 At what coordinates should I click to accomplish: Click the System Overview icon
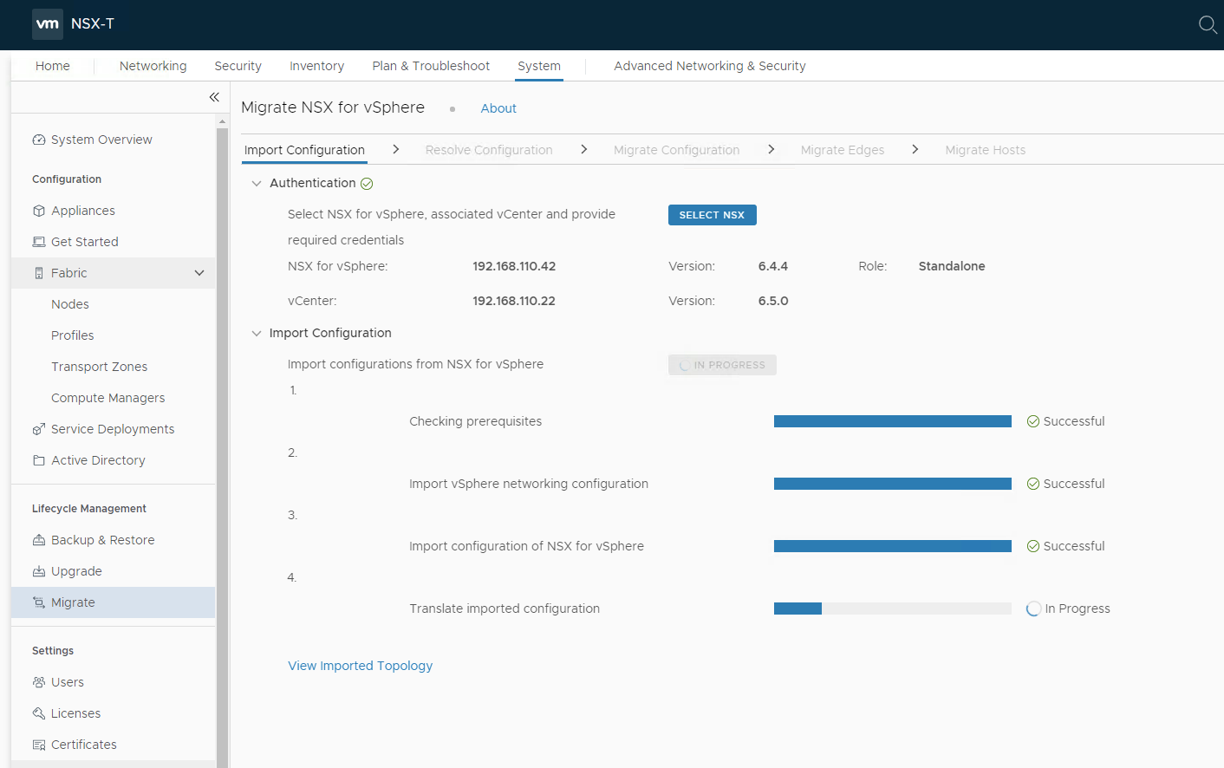pyautogui.click(x=39, y=140)
